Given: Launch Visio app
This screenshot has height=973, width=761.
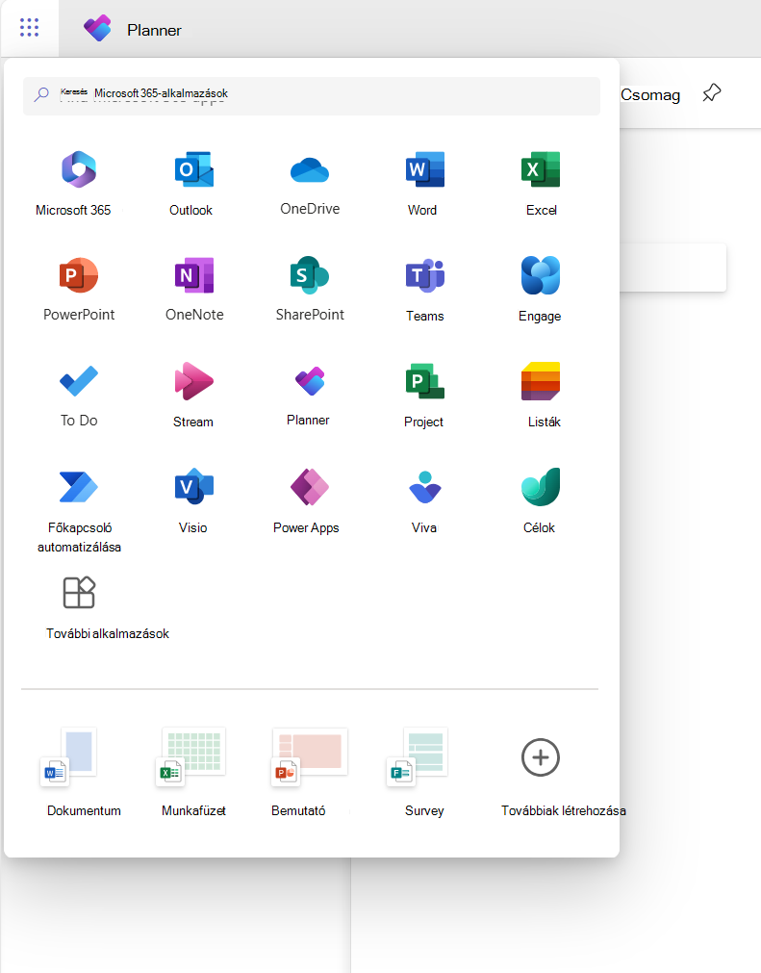Looking at the screenshot, I should pos(193,500).
